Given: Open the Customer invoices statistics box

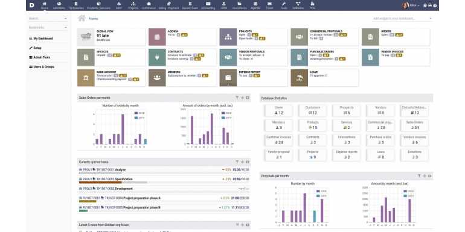Looking at the screenshot, I should [278, 140].
